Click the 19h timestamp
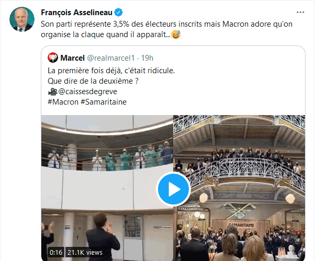 point(147,58)
